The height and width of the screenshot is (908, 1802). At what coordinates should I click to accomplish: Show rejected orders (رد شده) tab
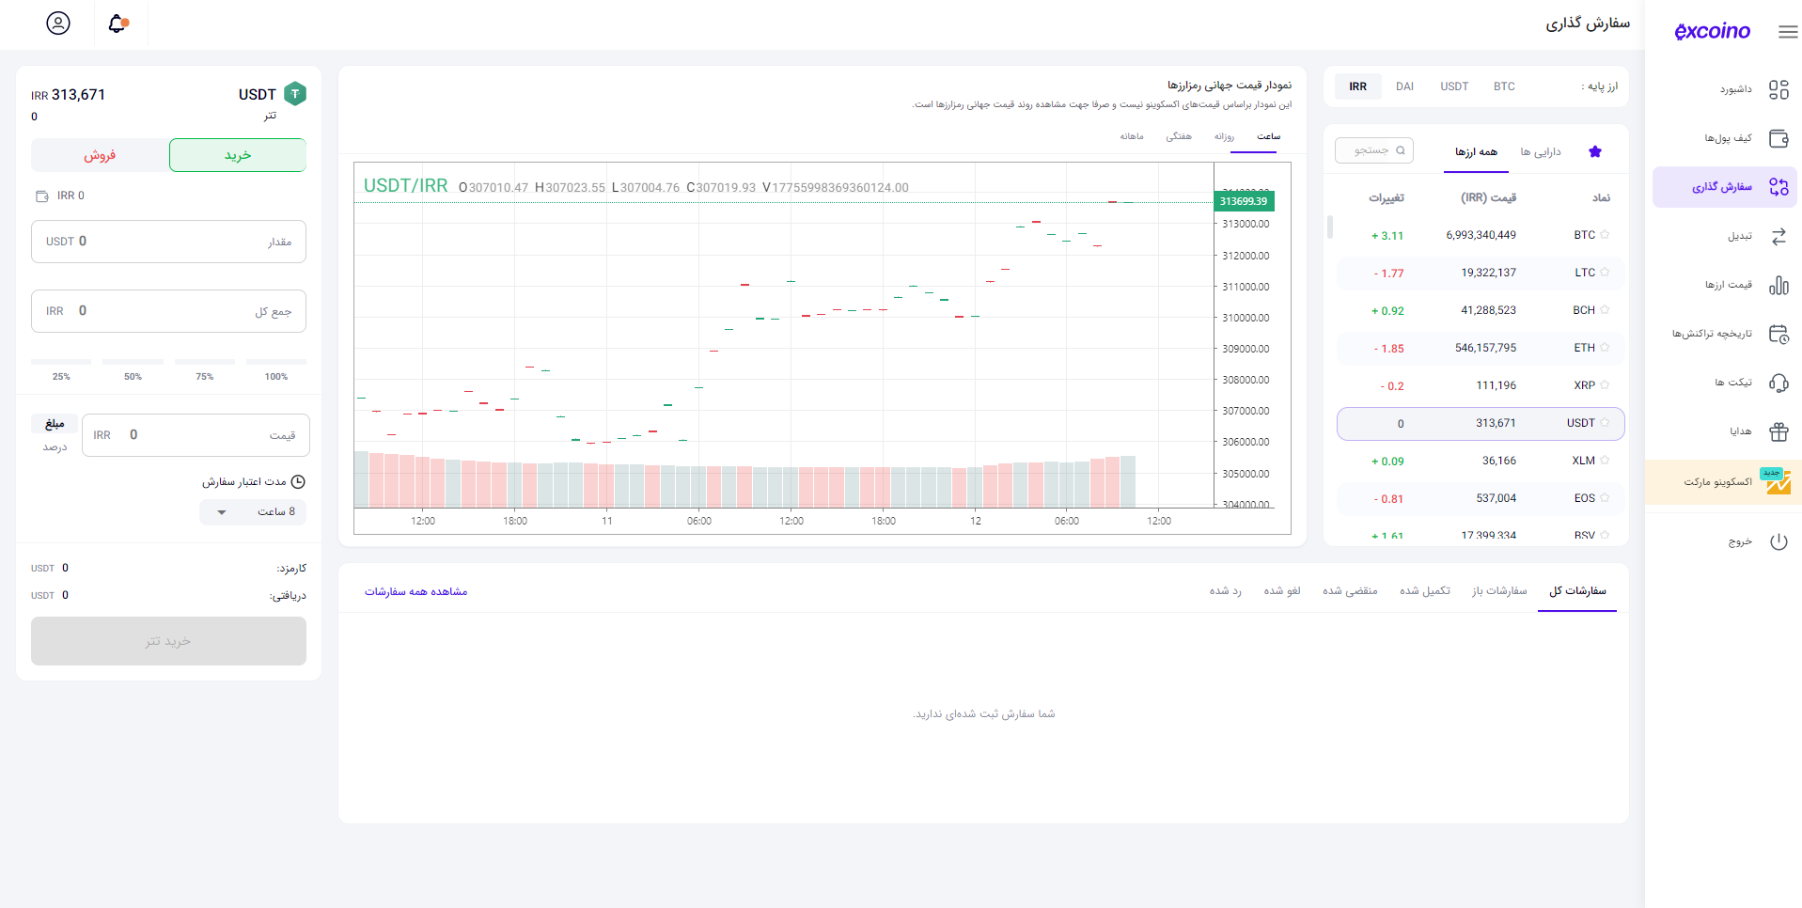click(x=1225, y=591)
